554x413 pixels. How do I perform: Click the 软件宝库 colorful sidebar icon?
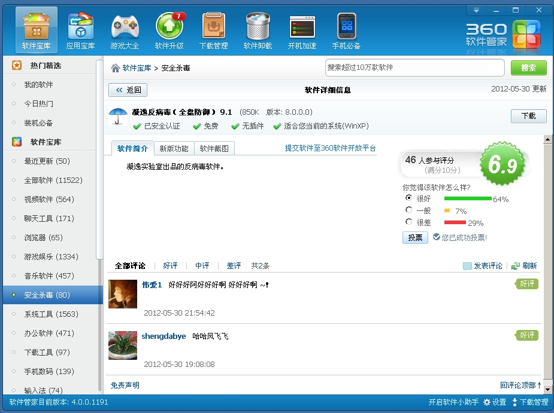coord(17,142)
